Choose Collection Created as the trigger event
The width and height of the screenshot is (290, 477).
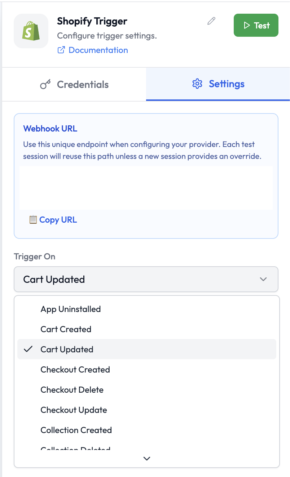76,430
